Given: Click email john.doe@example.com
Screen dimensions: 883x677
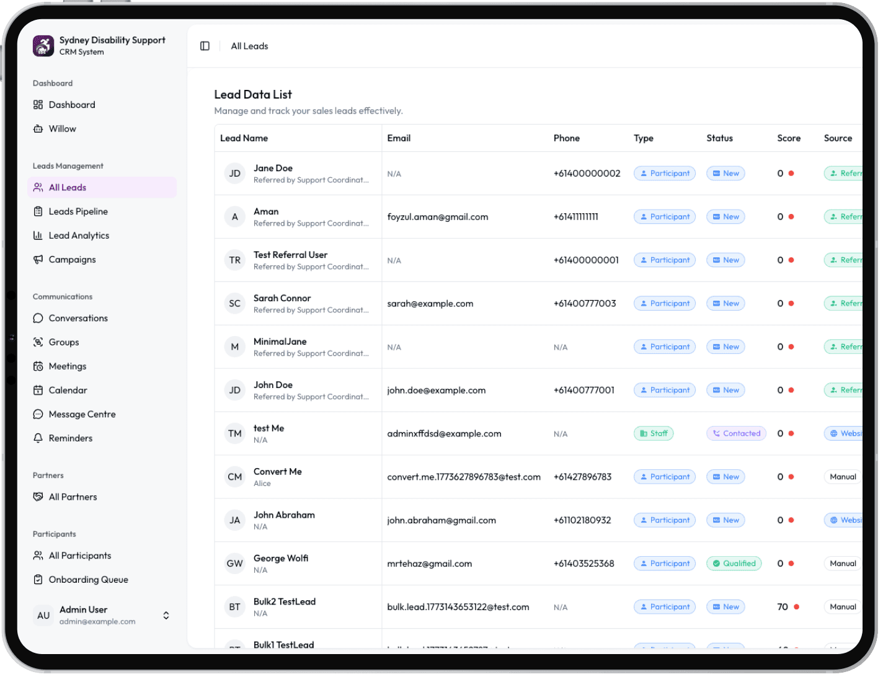Looking at the screenshot, I should pos(437,391).
